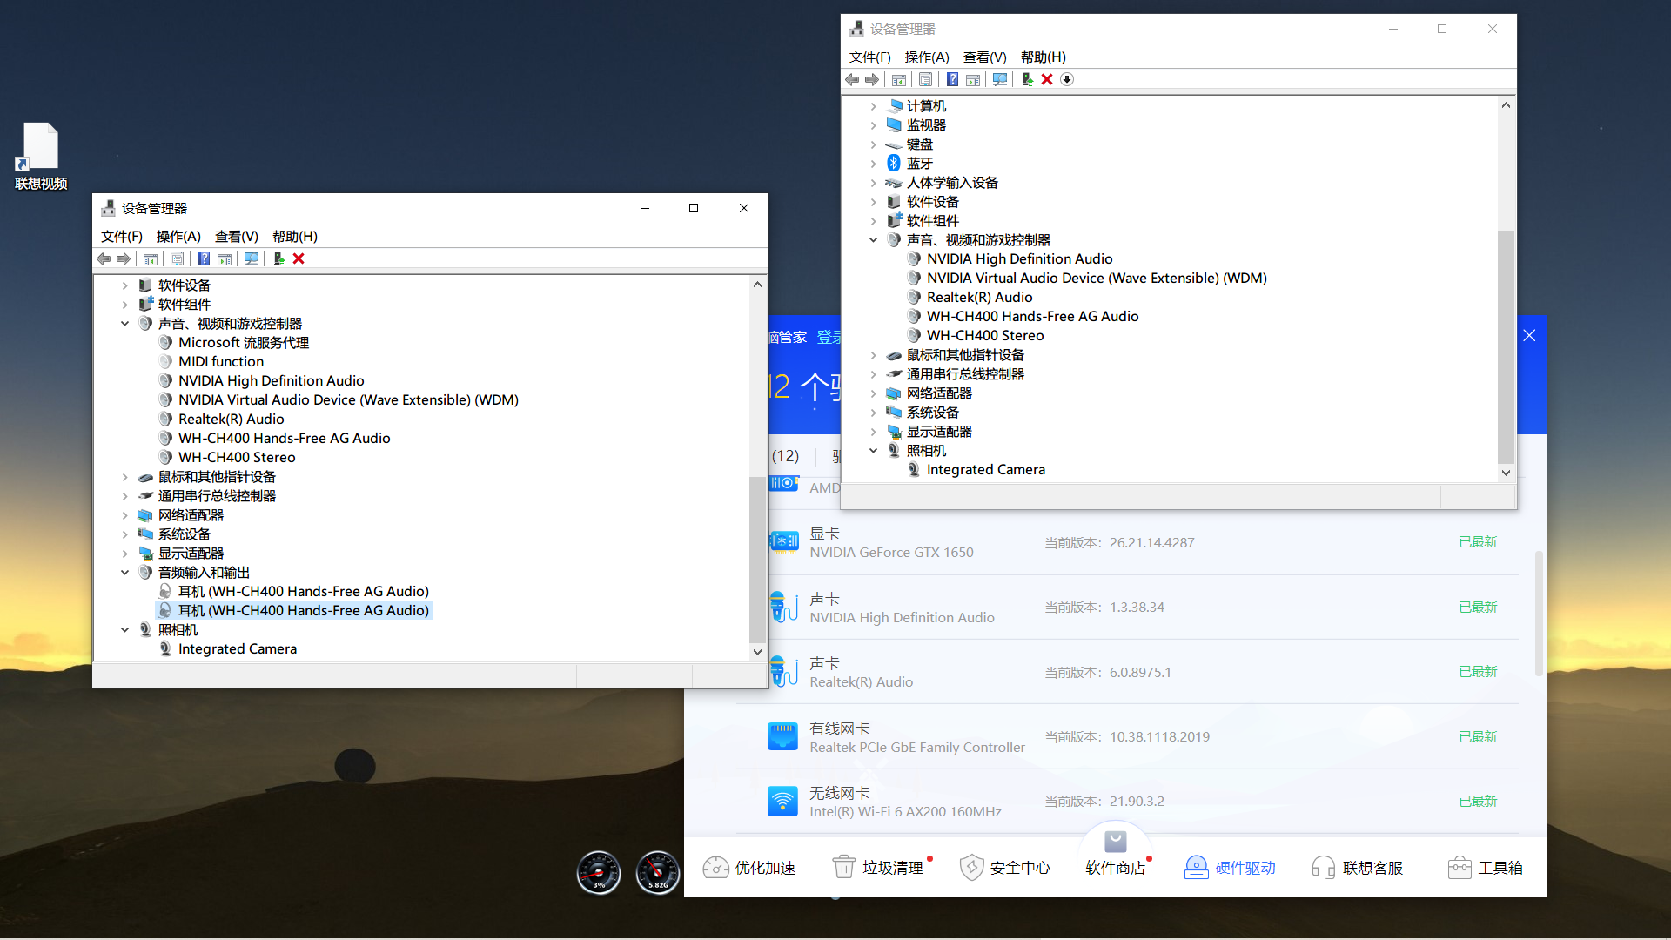
Task: Click the 5.82G memory gauge widget
Action: tap(658, 872)
